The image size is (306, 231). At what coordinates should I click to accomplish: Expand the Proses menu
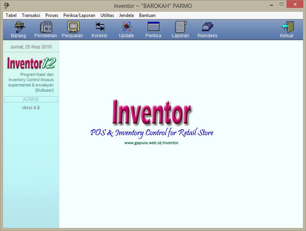52,15
